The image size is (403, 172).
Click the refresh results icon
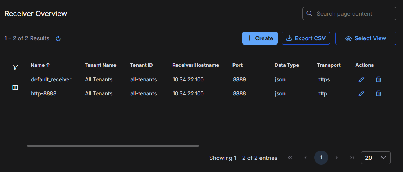coord(58,38)
